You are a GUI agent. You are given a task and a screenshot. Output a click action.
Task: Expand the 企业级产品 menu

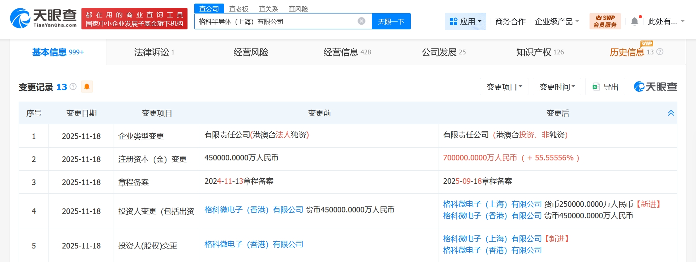[557, 21]
